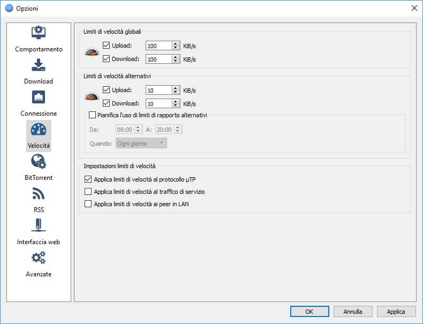Close the Opzioni dialog window
Image resolution: width=423 pixels, height=324 pixels.
pyautogui.click(x=414, y=8)
